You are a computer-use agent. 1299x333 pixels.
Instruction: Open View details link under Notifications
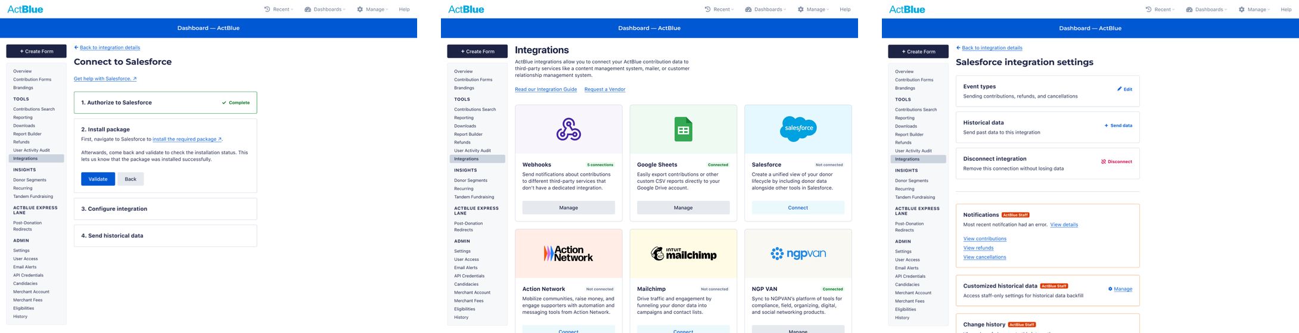click(1064, 225)
